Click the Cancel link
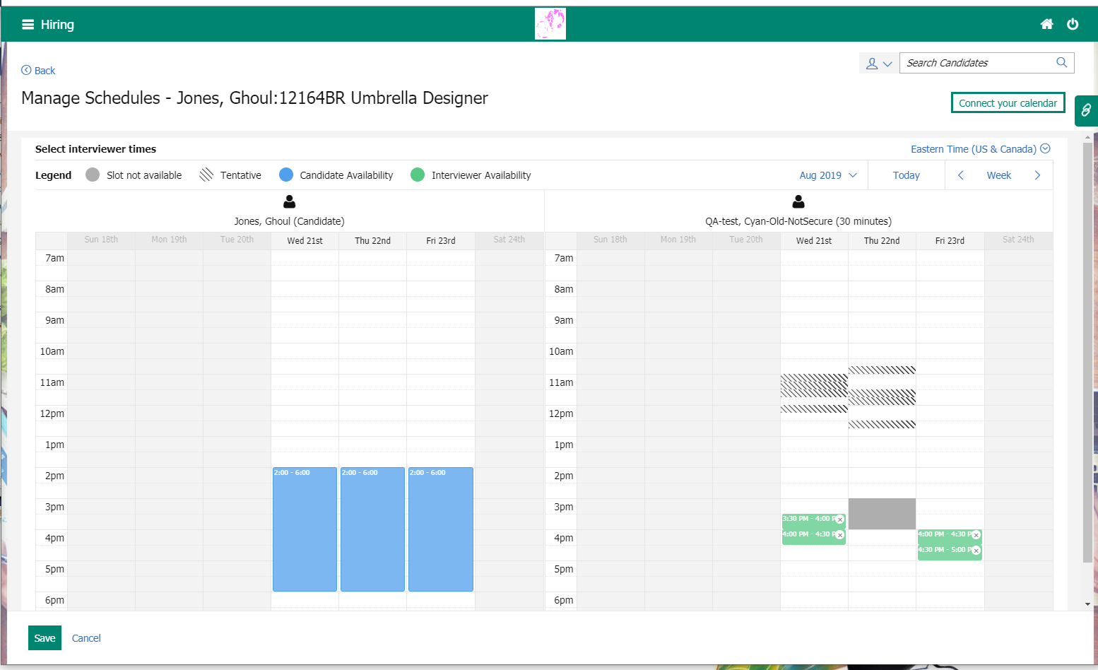Screen dimensions: 1098x670 click(86, 638)
